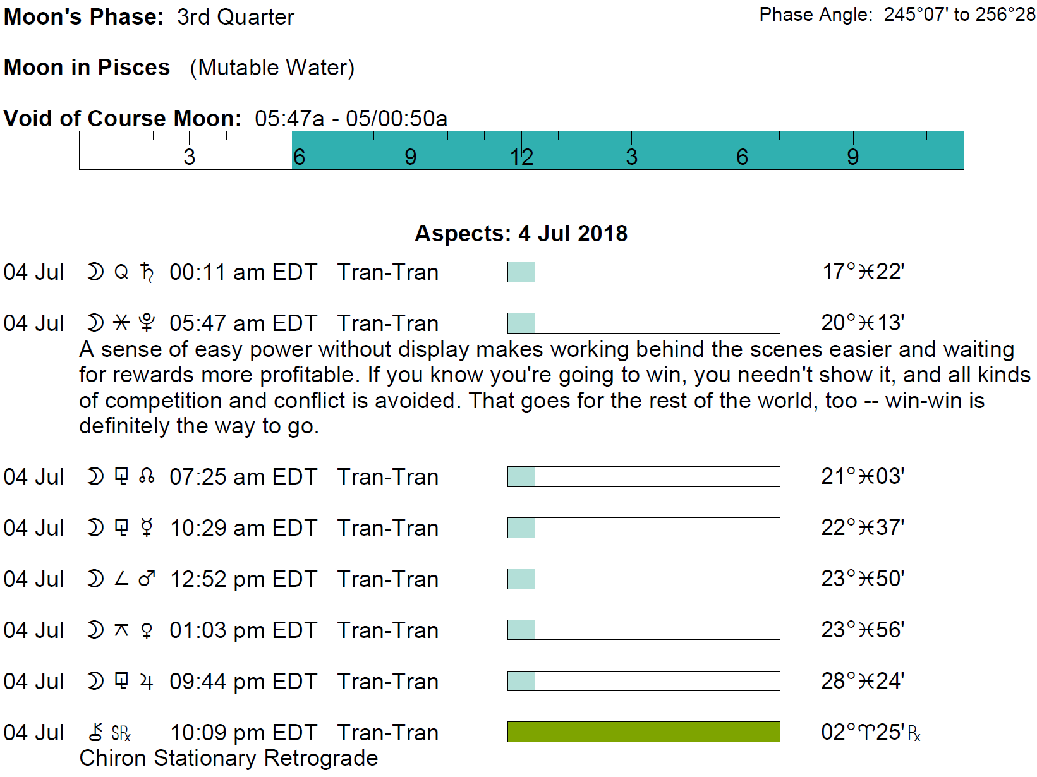Click the North Node glyph at 07:25 am
Viewport: 1037px width, 777px height.
tap(147, 477)
